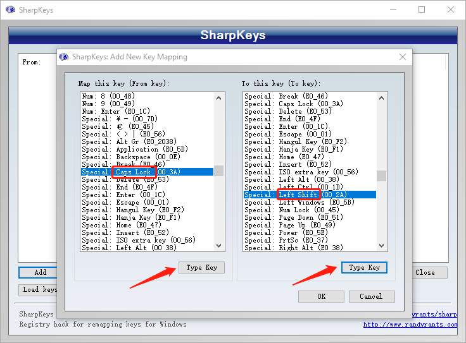Select Special: End (E0_4F) in To list

pyautogui.click(x=310, y=119)
